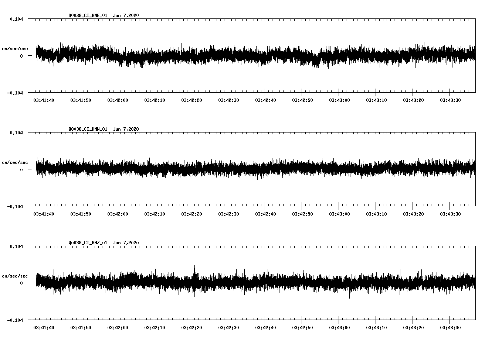Click the cm/sec/sec unit label of HNN plot

[15, 162]
